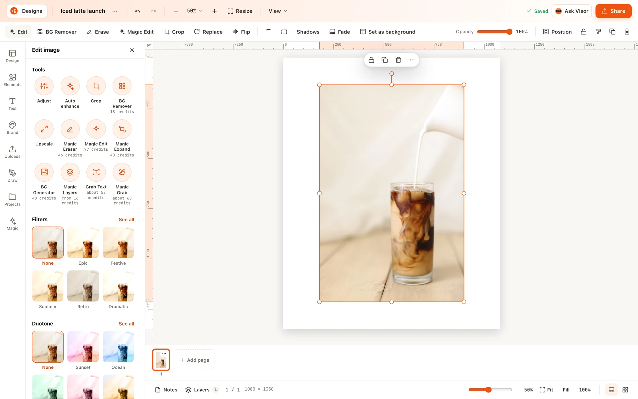Click the undo arrow
This screenshot has height=399, width=638.
(137, 11)
